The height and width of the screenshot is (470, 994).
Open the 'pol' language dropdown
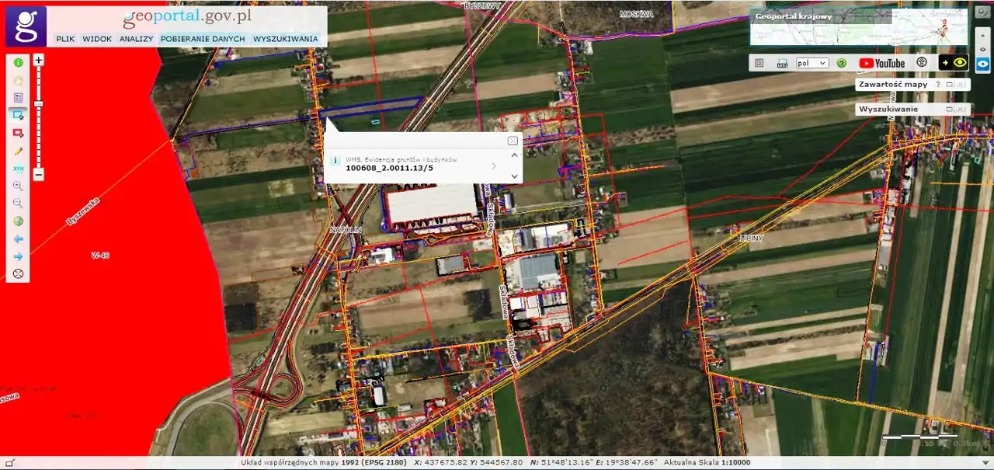pyautogui.click(x=813, y=63)
